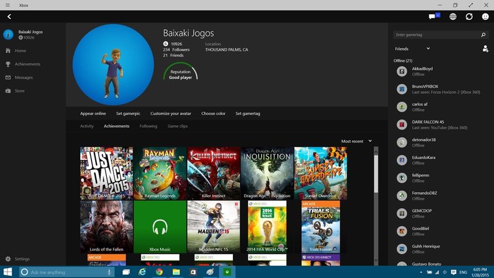
Task: Click Set gamertag
Action: [248, 114]
